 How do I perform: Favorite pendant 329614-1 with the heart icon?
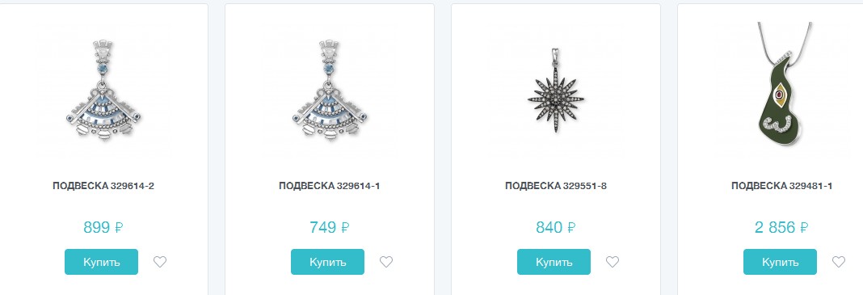tap(386, 262)
